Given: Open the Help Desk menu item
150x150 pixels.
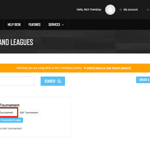Looking at the screenshot, I should (14, 24).
